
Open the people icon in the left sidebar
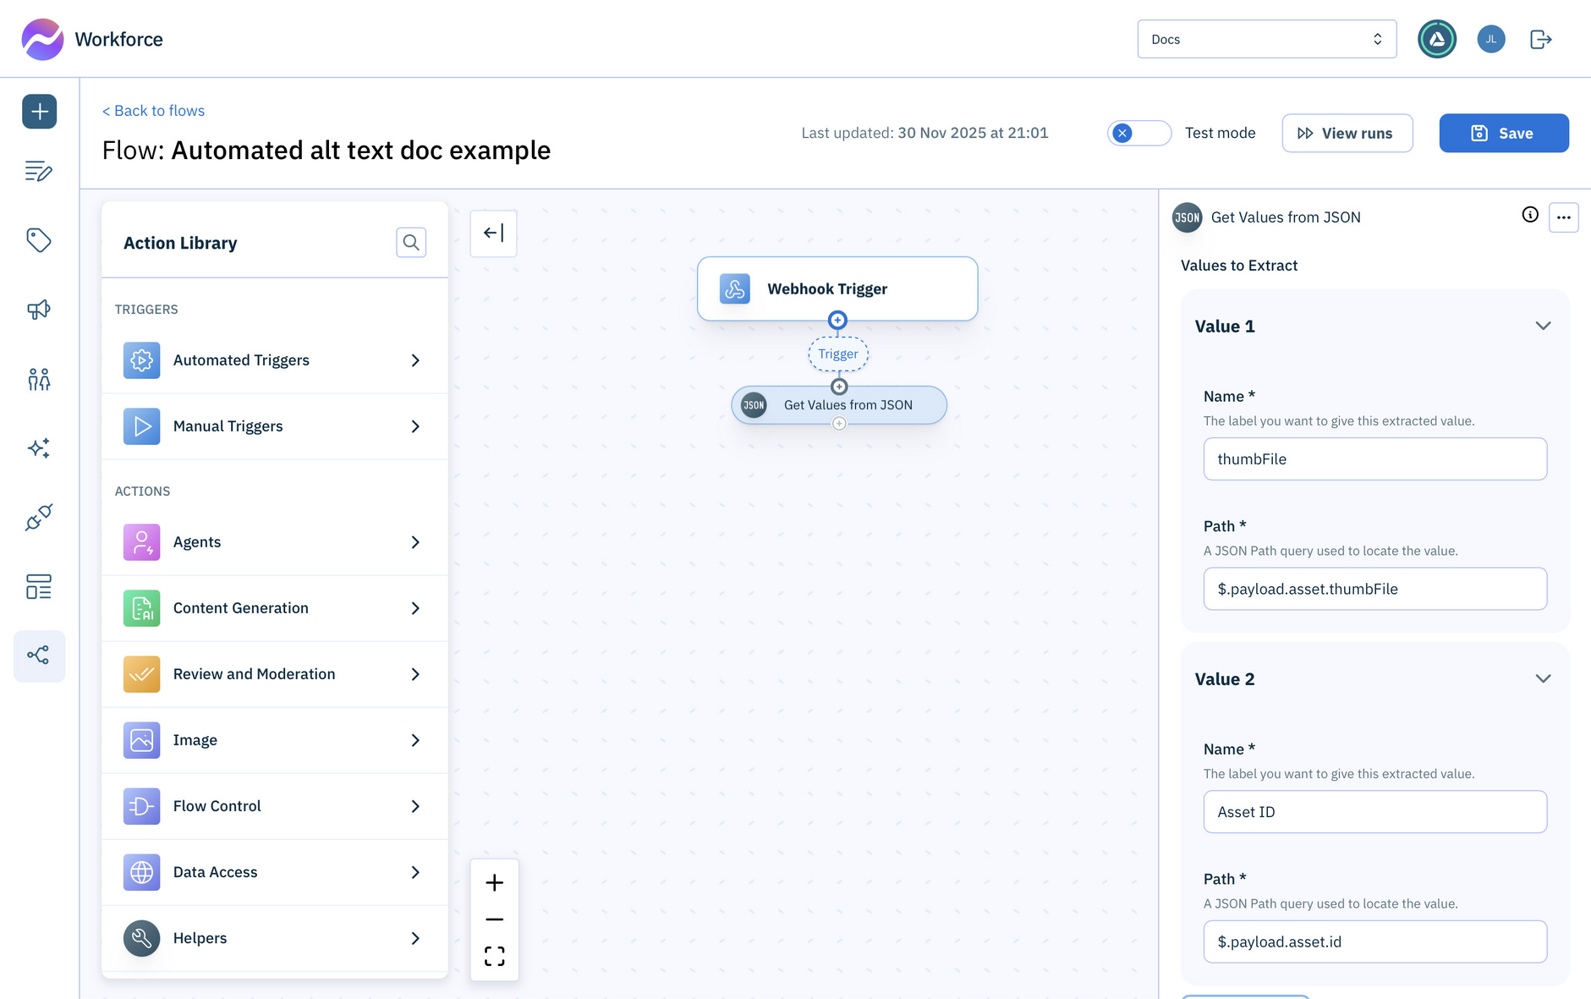pyautogui.click(x=39, y=379)
